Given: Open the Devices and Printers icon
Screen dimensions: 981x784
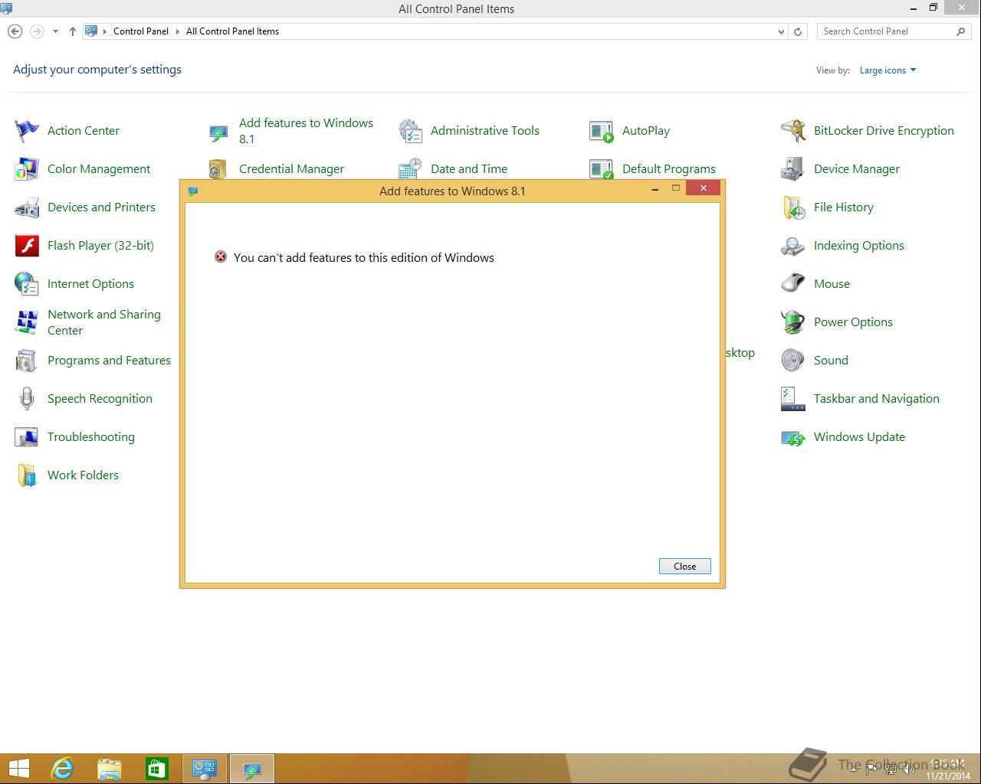Looking at the screenshot, I should pos(27,207).
